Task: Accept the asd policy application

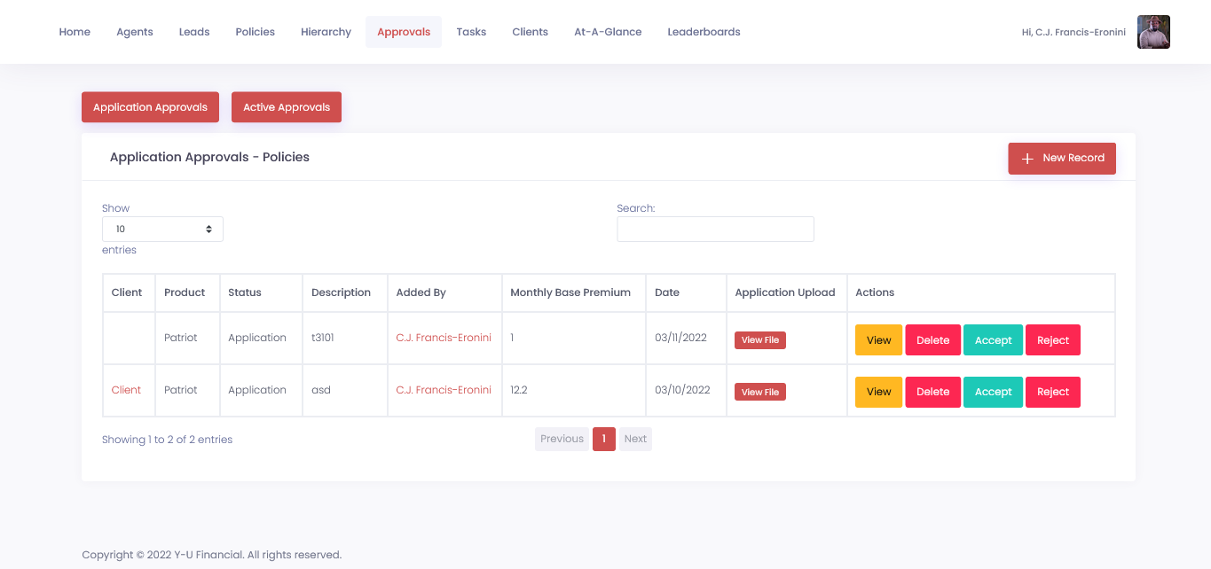Action: pyautogui.click(x=993, y=391)
